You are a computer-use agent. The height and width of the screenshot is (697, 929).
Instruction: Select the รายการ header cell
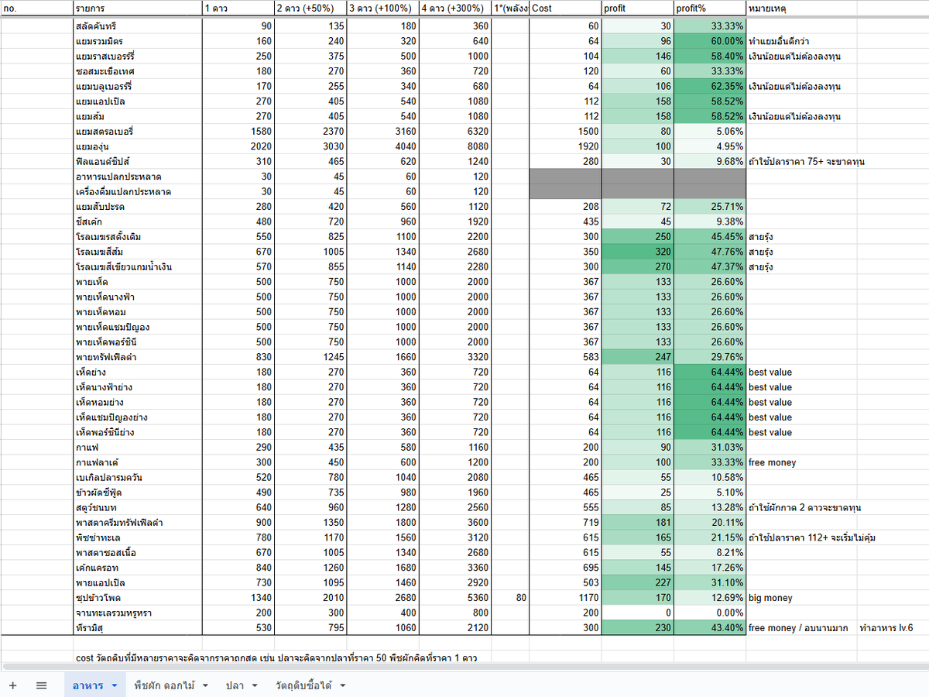coord(138,8)
